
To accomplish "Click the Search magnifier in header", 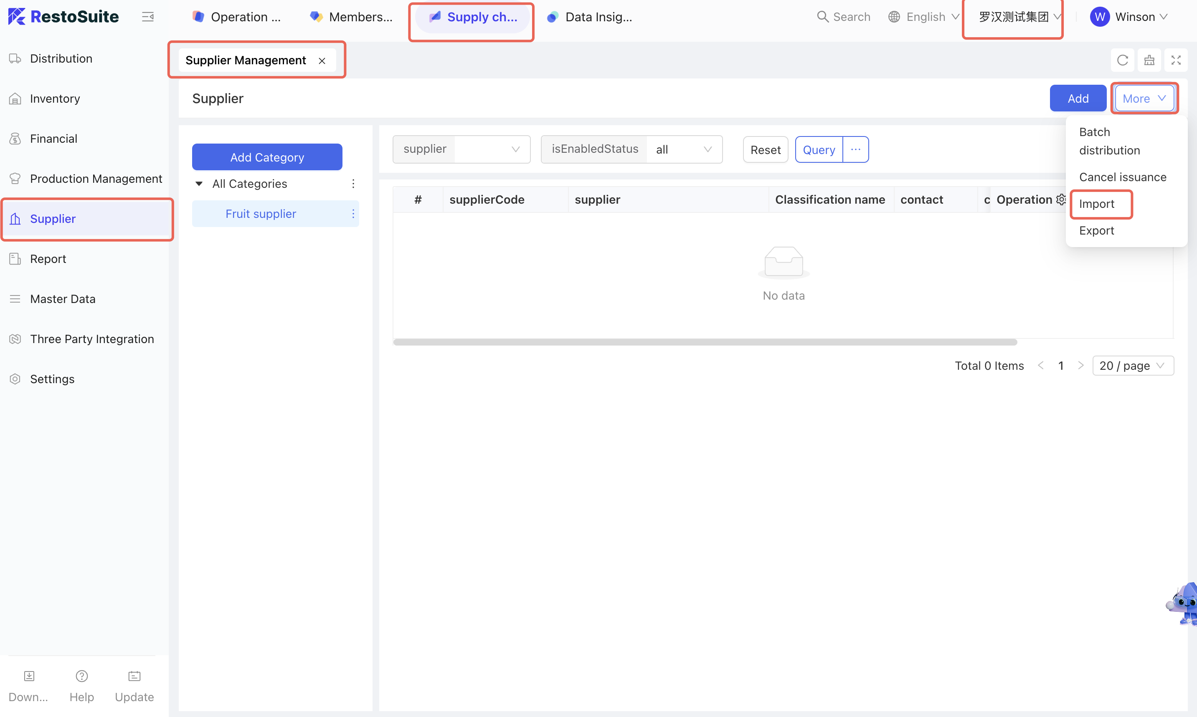I will [822, 17].
